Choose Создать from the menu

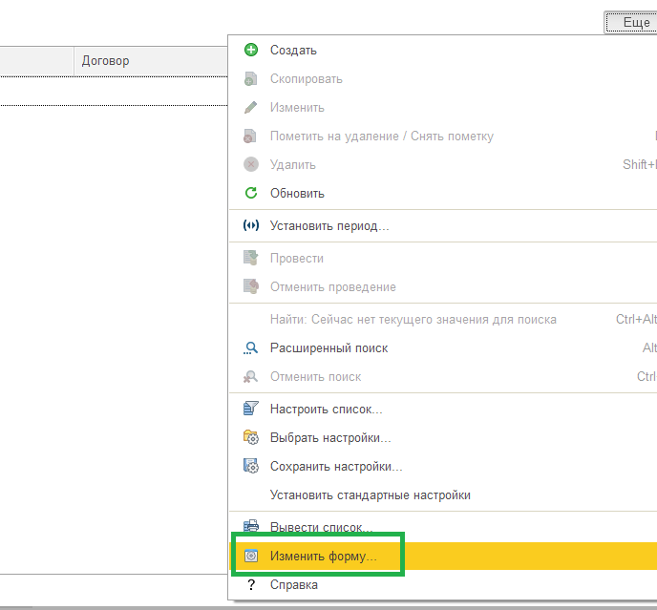443,50
